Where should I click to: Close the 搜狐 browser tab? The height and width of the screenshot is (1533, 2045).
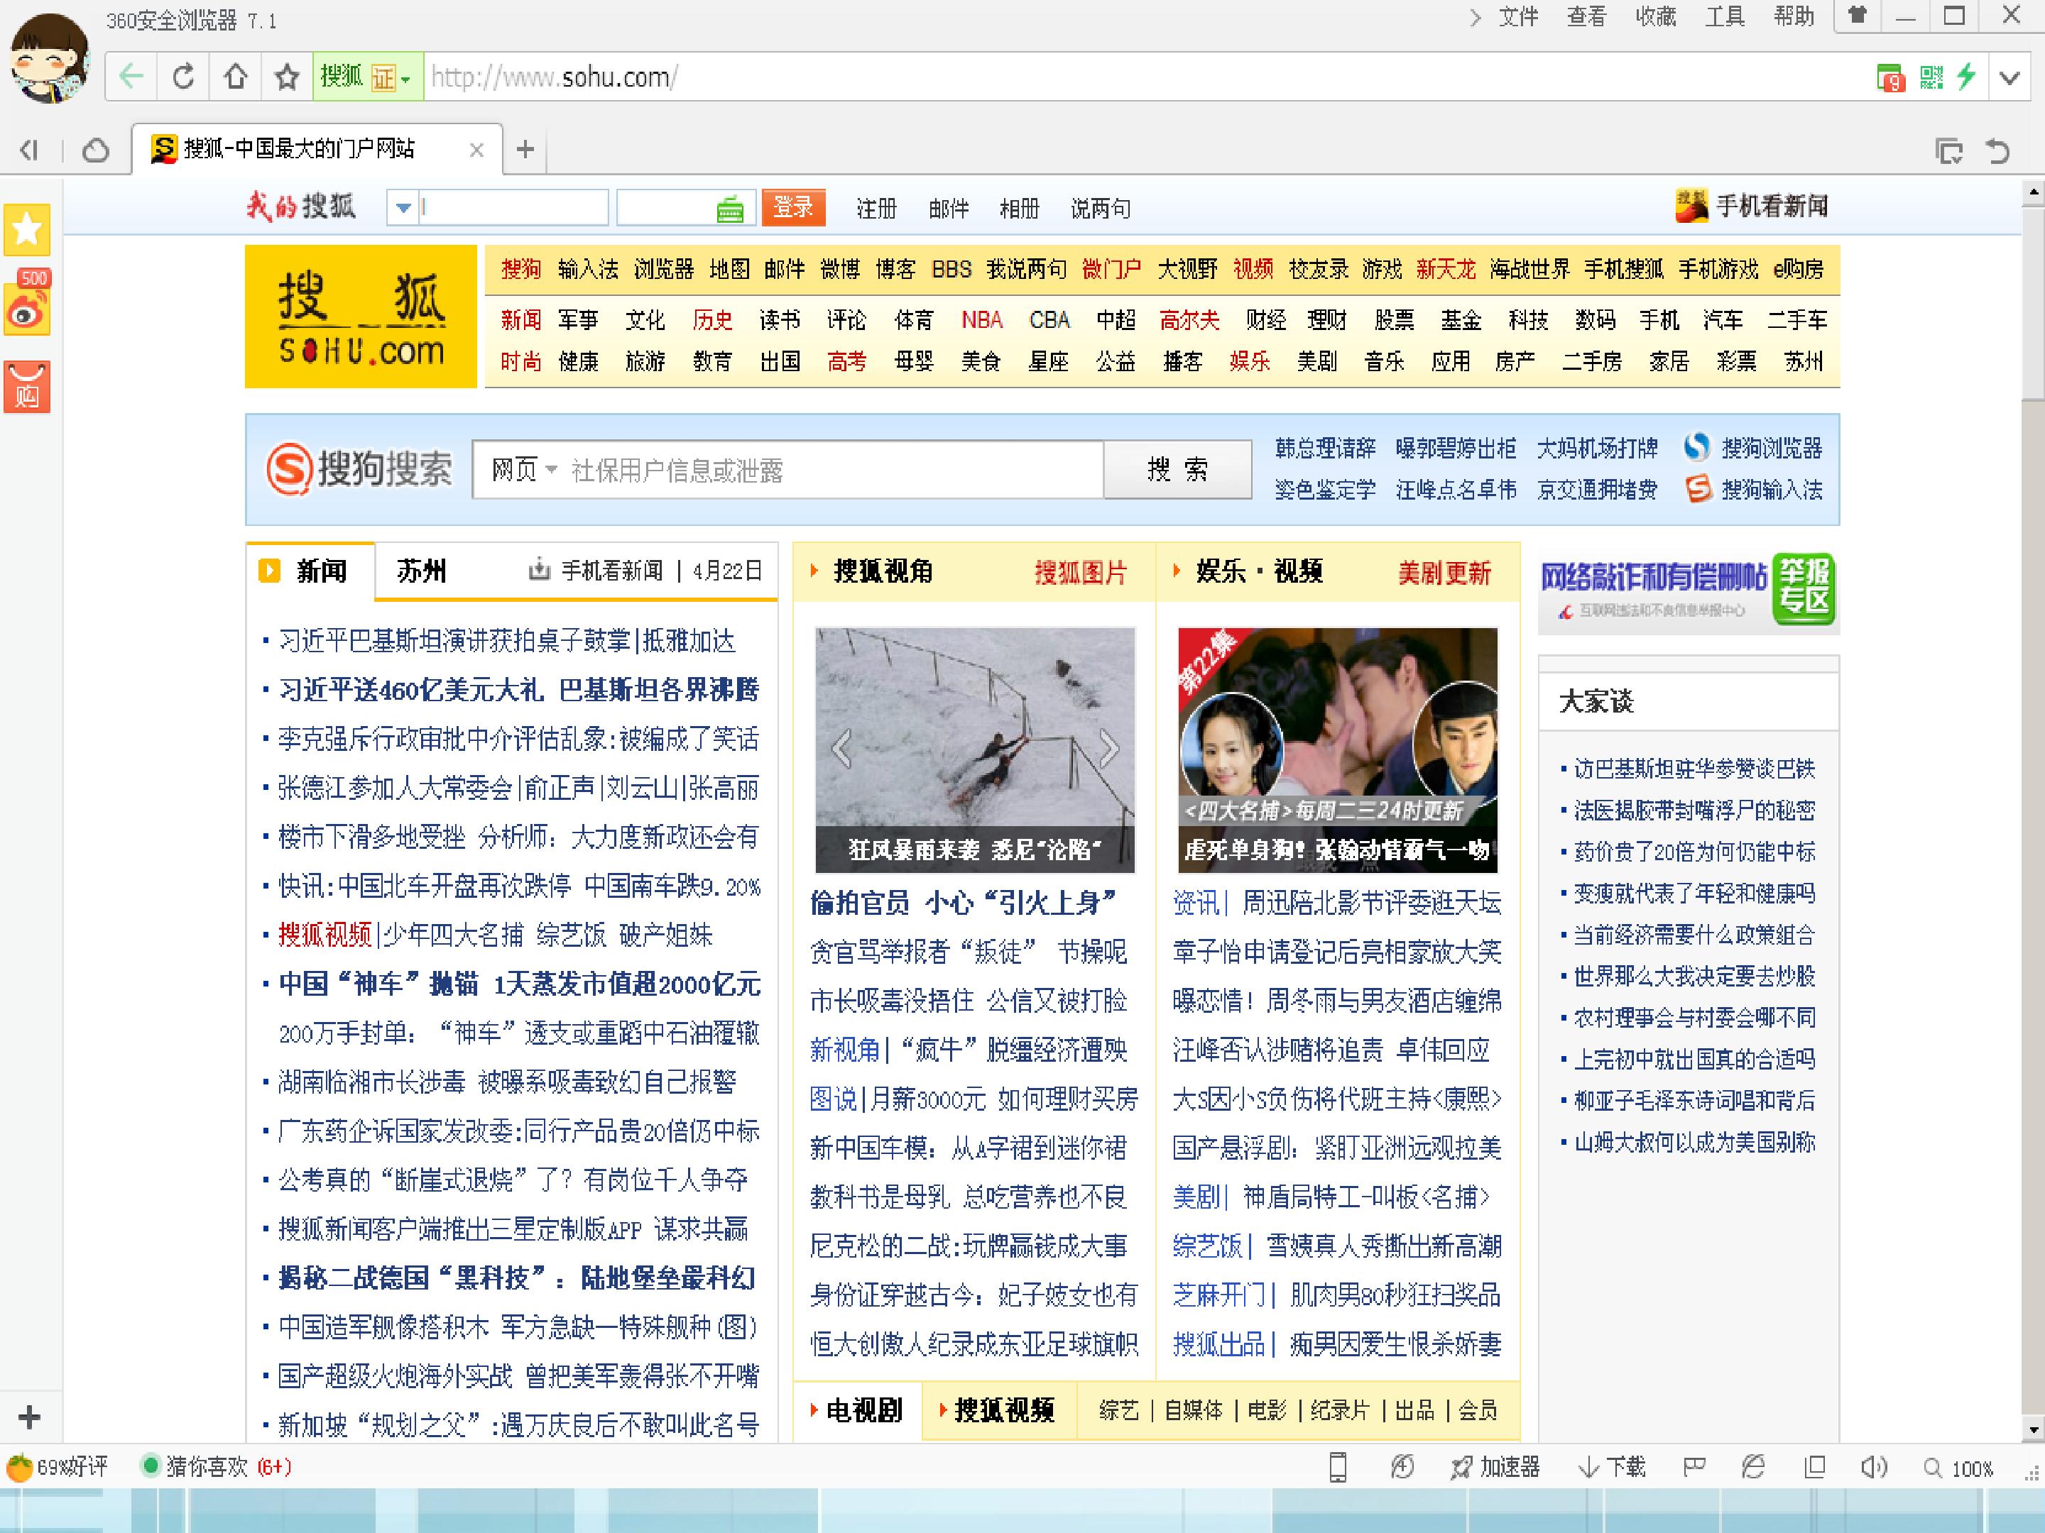coord(476,150)
